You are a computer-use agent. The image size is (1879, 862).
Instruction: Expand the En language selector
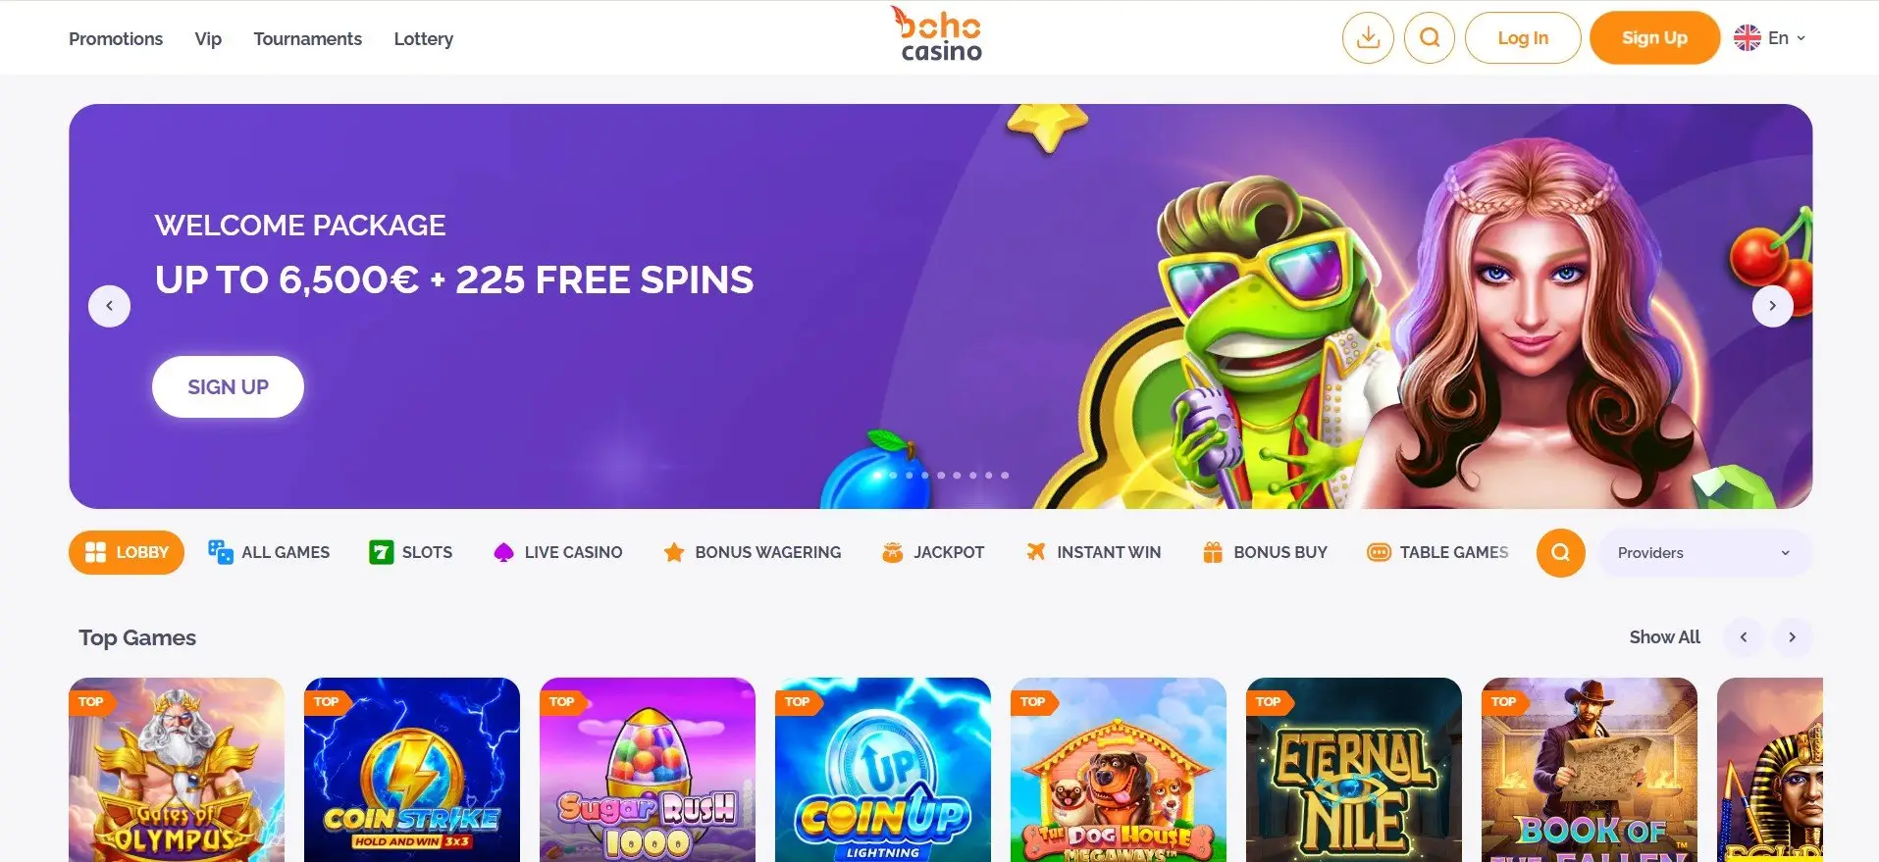point(1770,38)
